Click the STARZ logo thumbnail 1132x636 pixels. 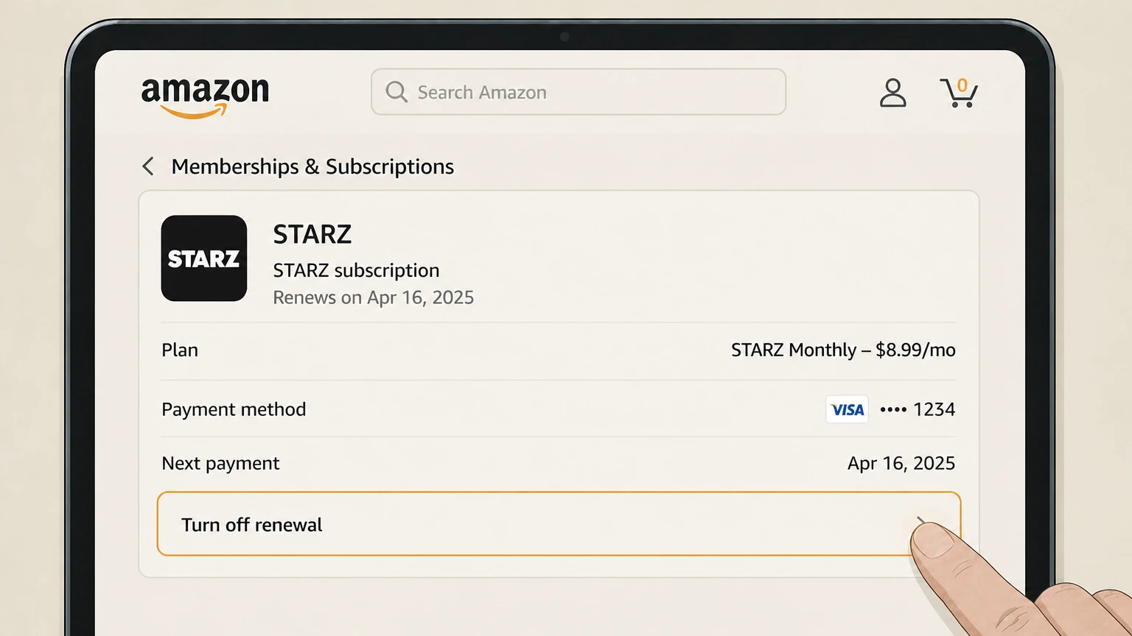[x=204, y=258]
